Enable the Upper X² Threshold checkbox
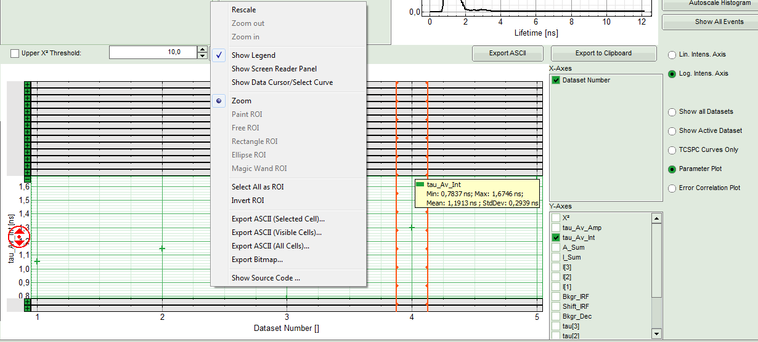This screenshot has height=342, width=758. point(15,54)
